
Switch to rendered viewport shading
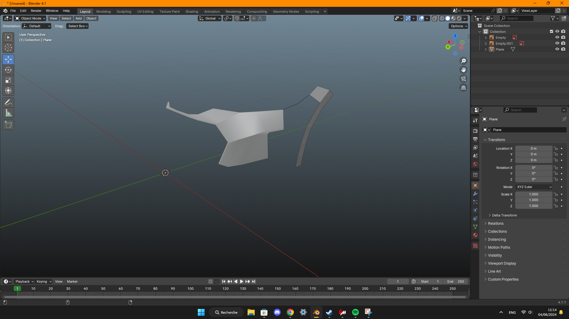pos(459,18)
